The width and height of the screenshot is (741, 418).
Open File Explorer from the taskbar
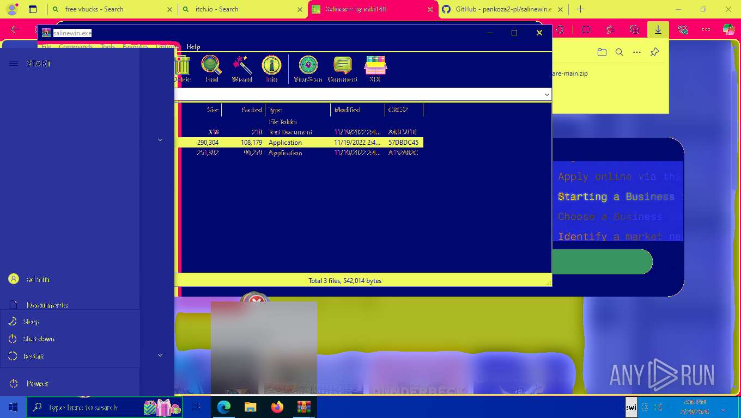(250, 407)
